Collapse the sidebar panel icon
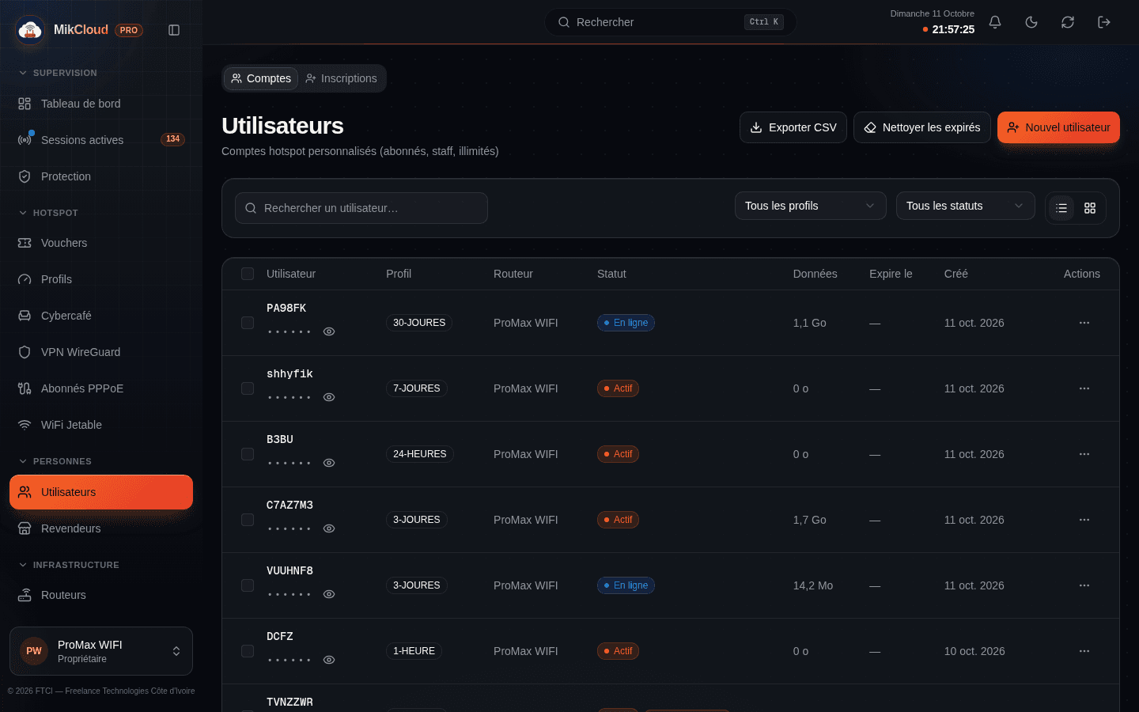 [174, 30]
